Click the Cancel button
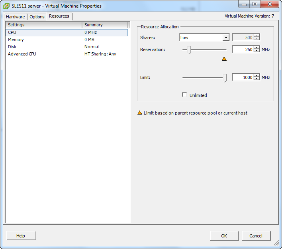282x249 pixels. coord(256,236)
